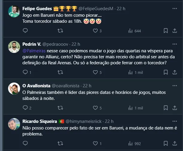Reply to Felipe Guedes' tweet
Screen dimensions: 183x151
tap(25, 30)
